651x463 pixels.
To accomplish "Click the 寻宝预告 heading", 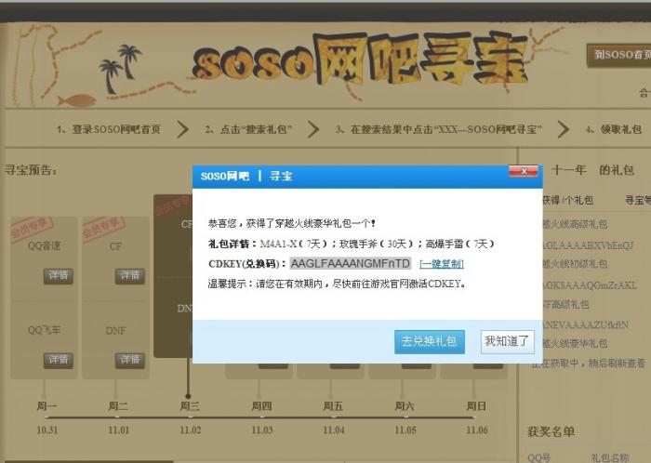I will 31,170.
